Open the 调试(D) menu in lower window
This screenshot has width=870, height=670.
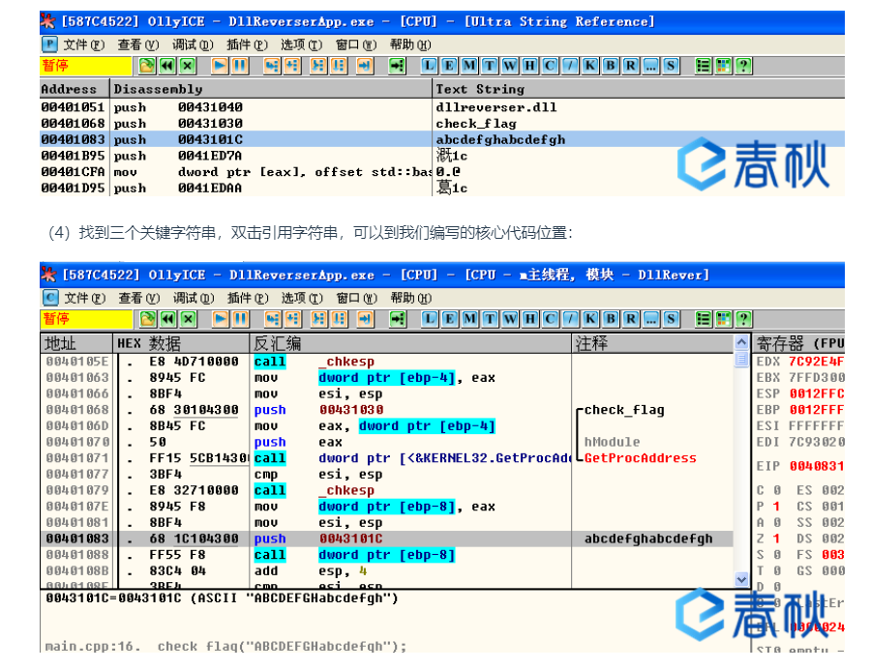(193, 298)
